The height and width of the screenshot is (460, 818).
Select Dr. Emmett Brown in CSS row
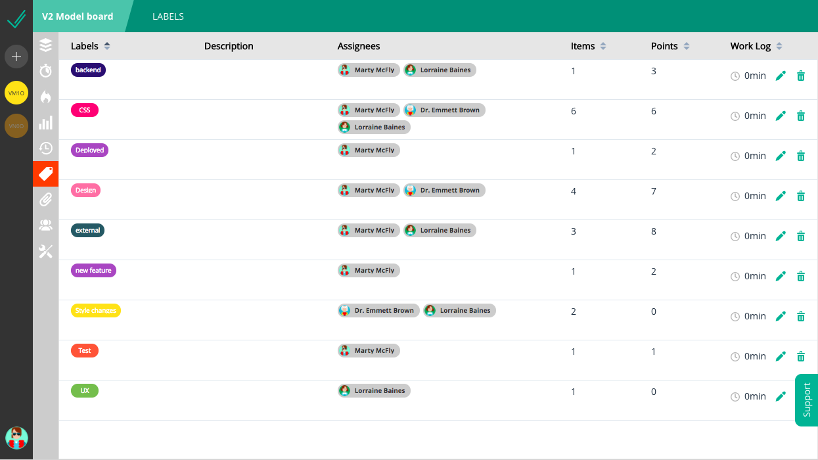[x=444, y=110]
